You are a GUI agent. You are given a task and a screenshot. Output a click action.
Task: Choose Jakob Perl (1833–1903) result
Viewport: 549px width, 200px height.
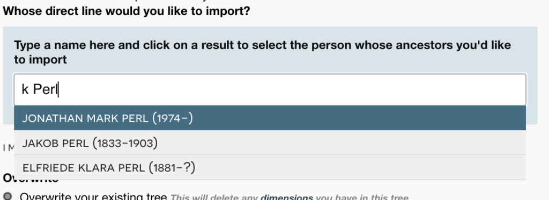[x=270, y=143]
